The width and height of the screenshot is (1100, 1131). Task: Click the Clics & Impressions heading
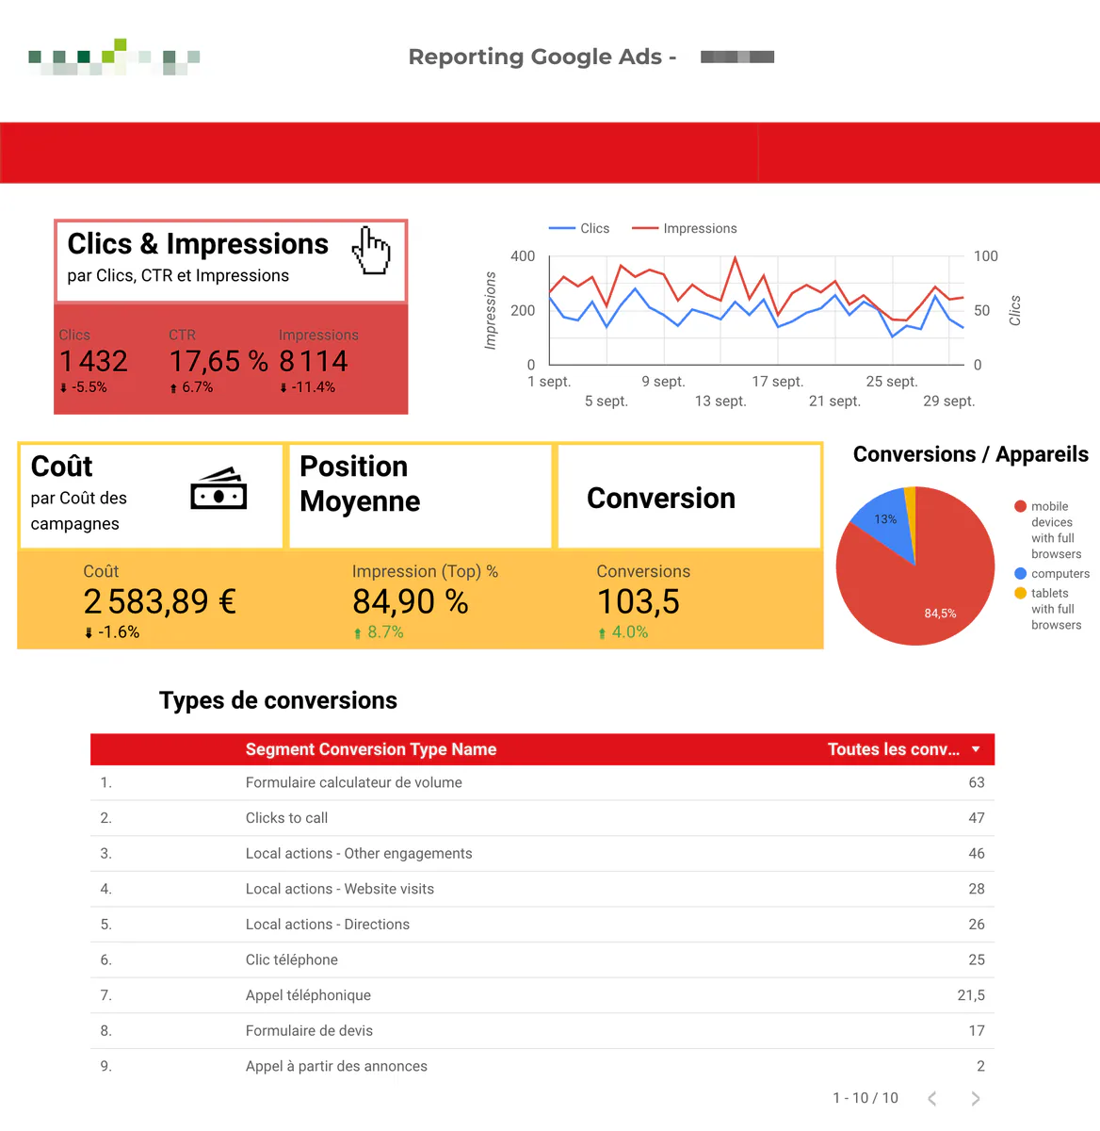point(198,244)
